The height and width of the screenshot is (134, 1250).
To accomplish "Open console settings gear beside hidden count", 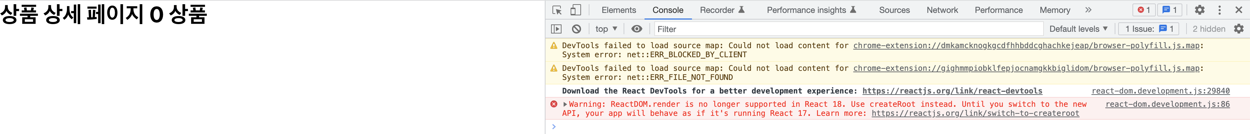I will [x=1239, y=29].
